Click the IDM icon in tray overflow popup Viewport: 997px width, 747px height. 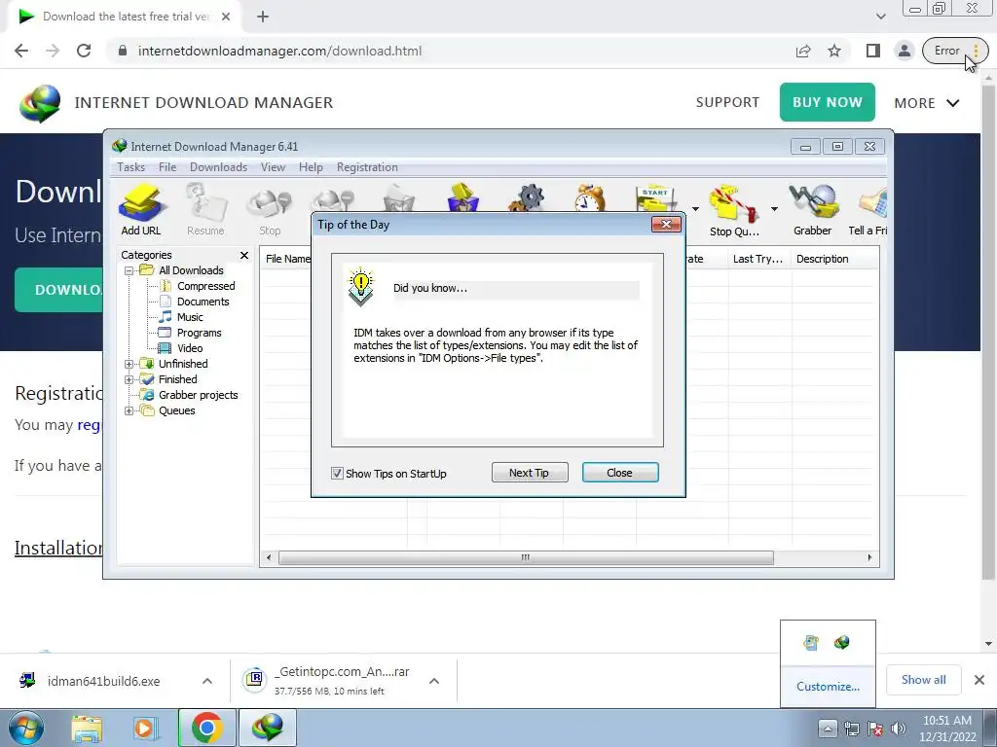842,642
